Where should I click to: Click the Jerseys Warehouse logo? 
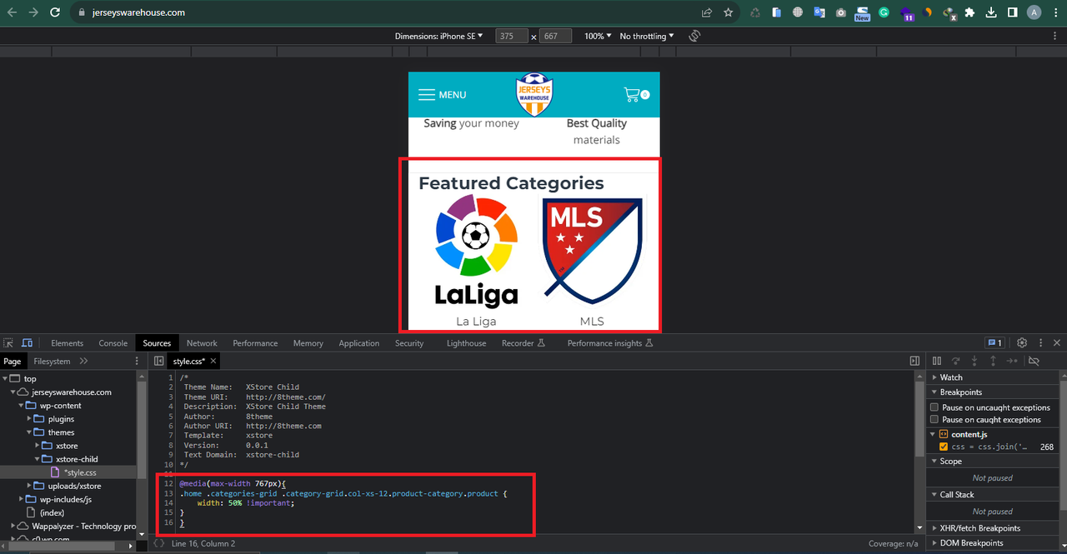pyautogui.click(x=533, y=94)
